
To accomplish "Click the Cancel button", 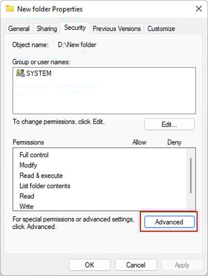I will (136, 265).
